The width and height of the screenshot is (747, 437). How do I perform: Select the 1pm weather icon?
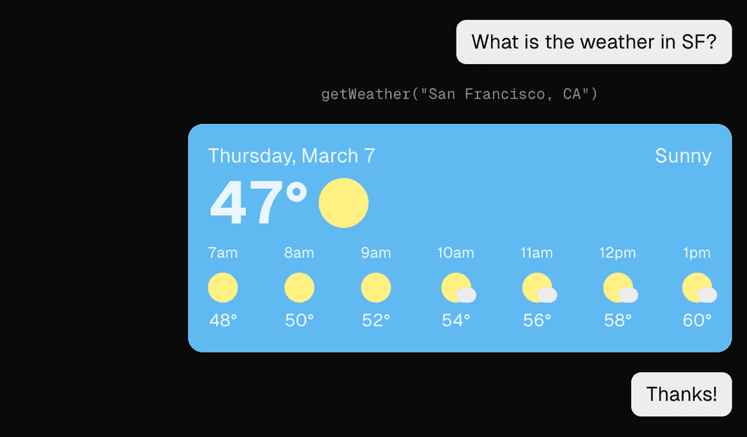coord(697,287)
